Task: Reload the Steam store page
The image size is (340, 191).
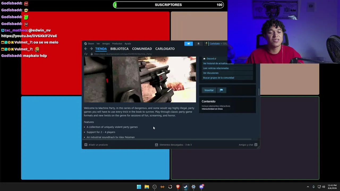Action: pos(86,54)
